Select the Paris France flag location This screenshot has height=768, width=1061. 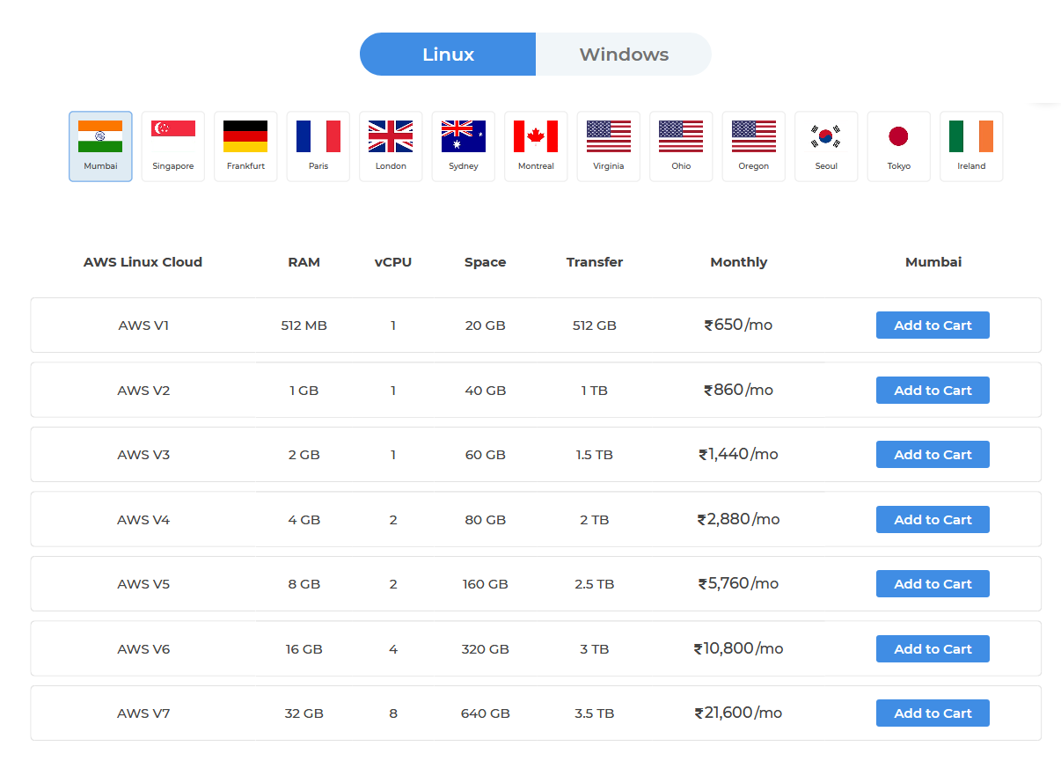(x=318, y=146)
